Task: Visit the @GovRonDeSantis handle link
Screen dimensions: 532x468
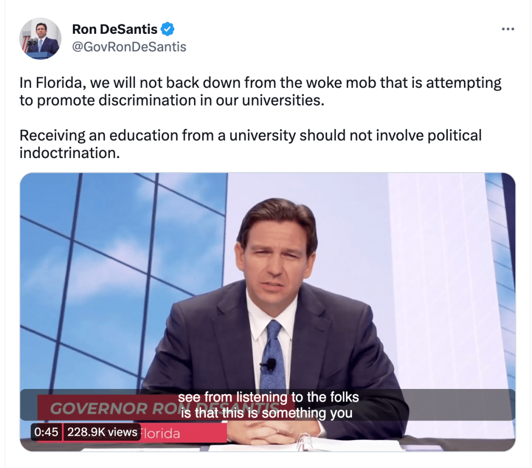Action: pos(129,47)
